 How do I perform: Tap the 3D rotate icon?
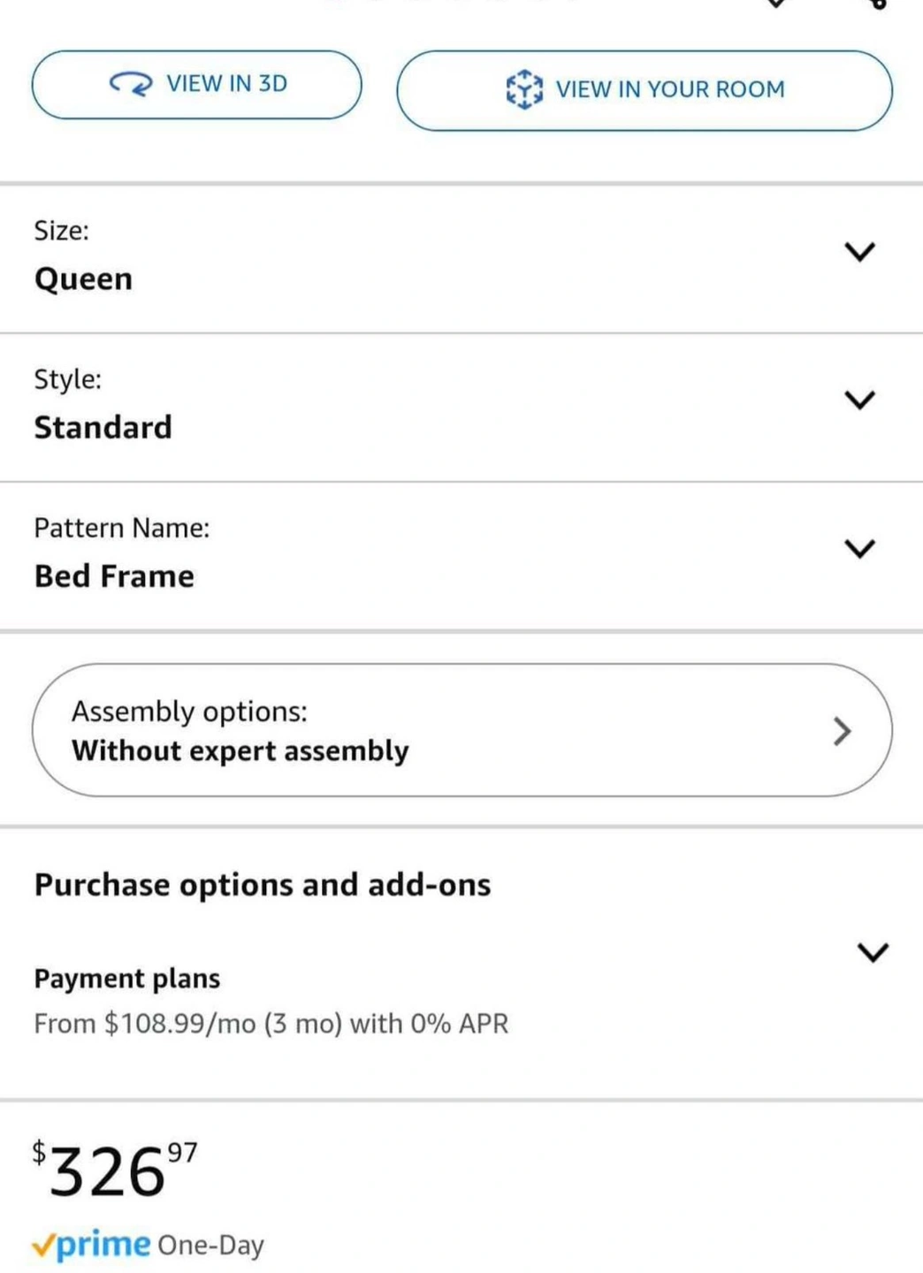tap(131, 84)
